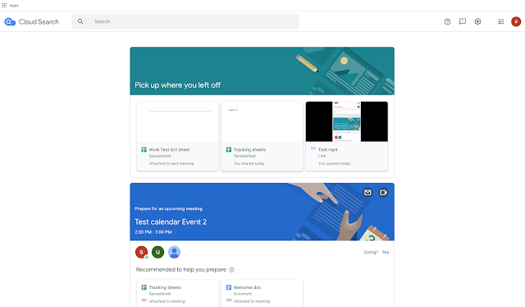Screen dimensions: 525x307
Task: Click 'Recommended to help you prepare' text
Action: 181,269
